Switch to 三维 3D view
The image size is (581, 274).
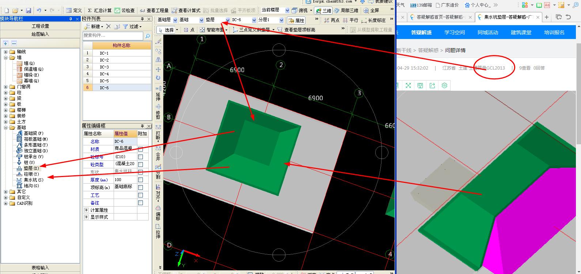[x=323, y=11]
